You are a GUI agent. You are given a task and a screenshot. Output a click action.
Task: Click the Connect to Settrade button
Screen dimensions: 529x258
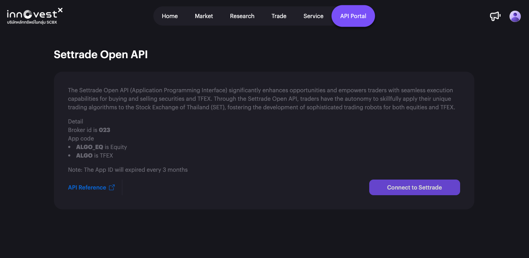tap(414, 187)
